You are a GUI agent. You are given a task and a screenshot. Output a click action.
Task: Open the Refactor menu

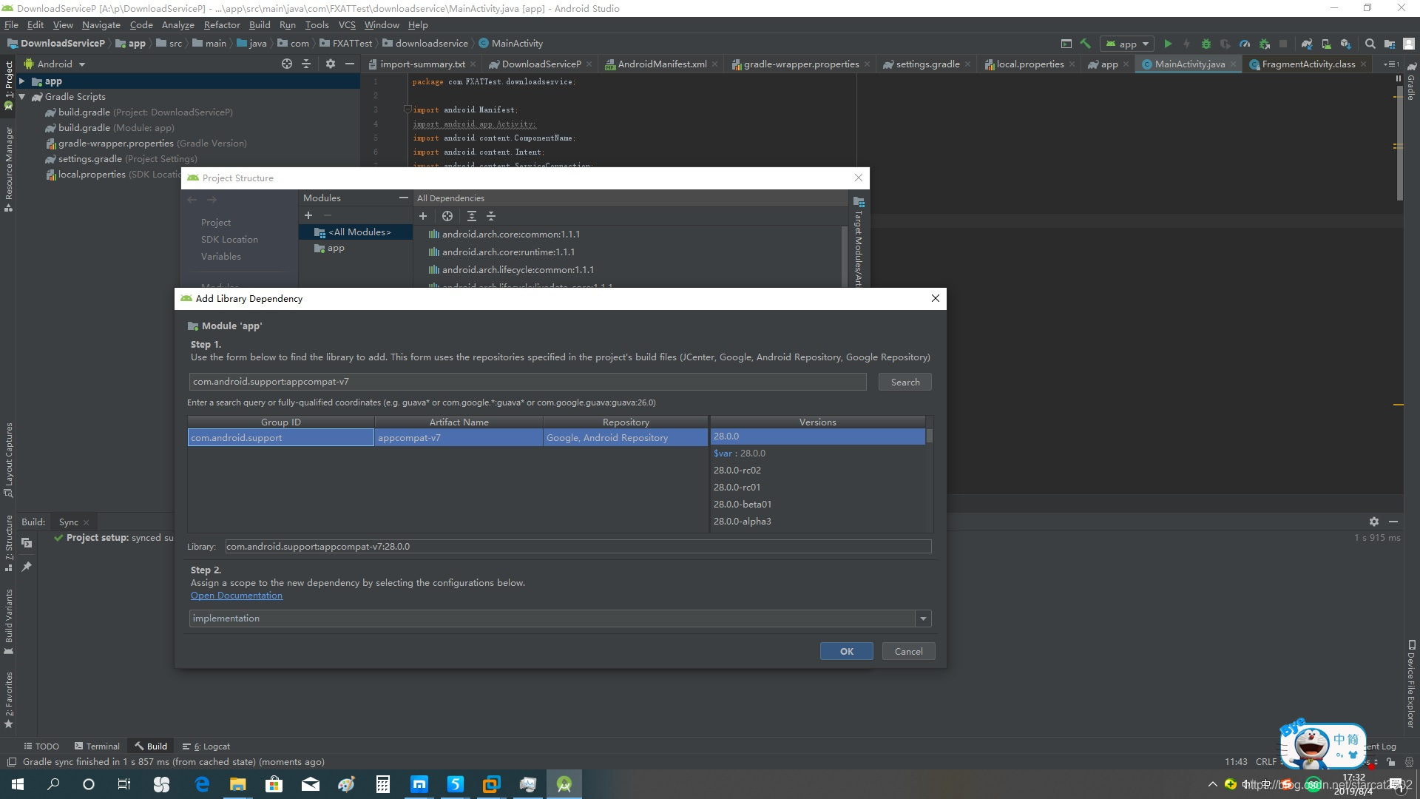[222, 24]
